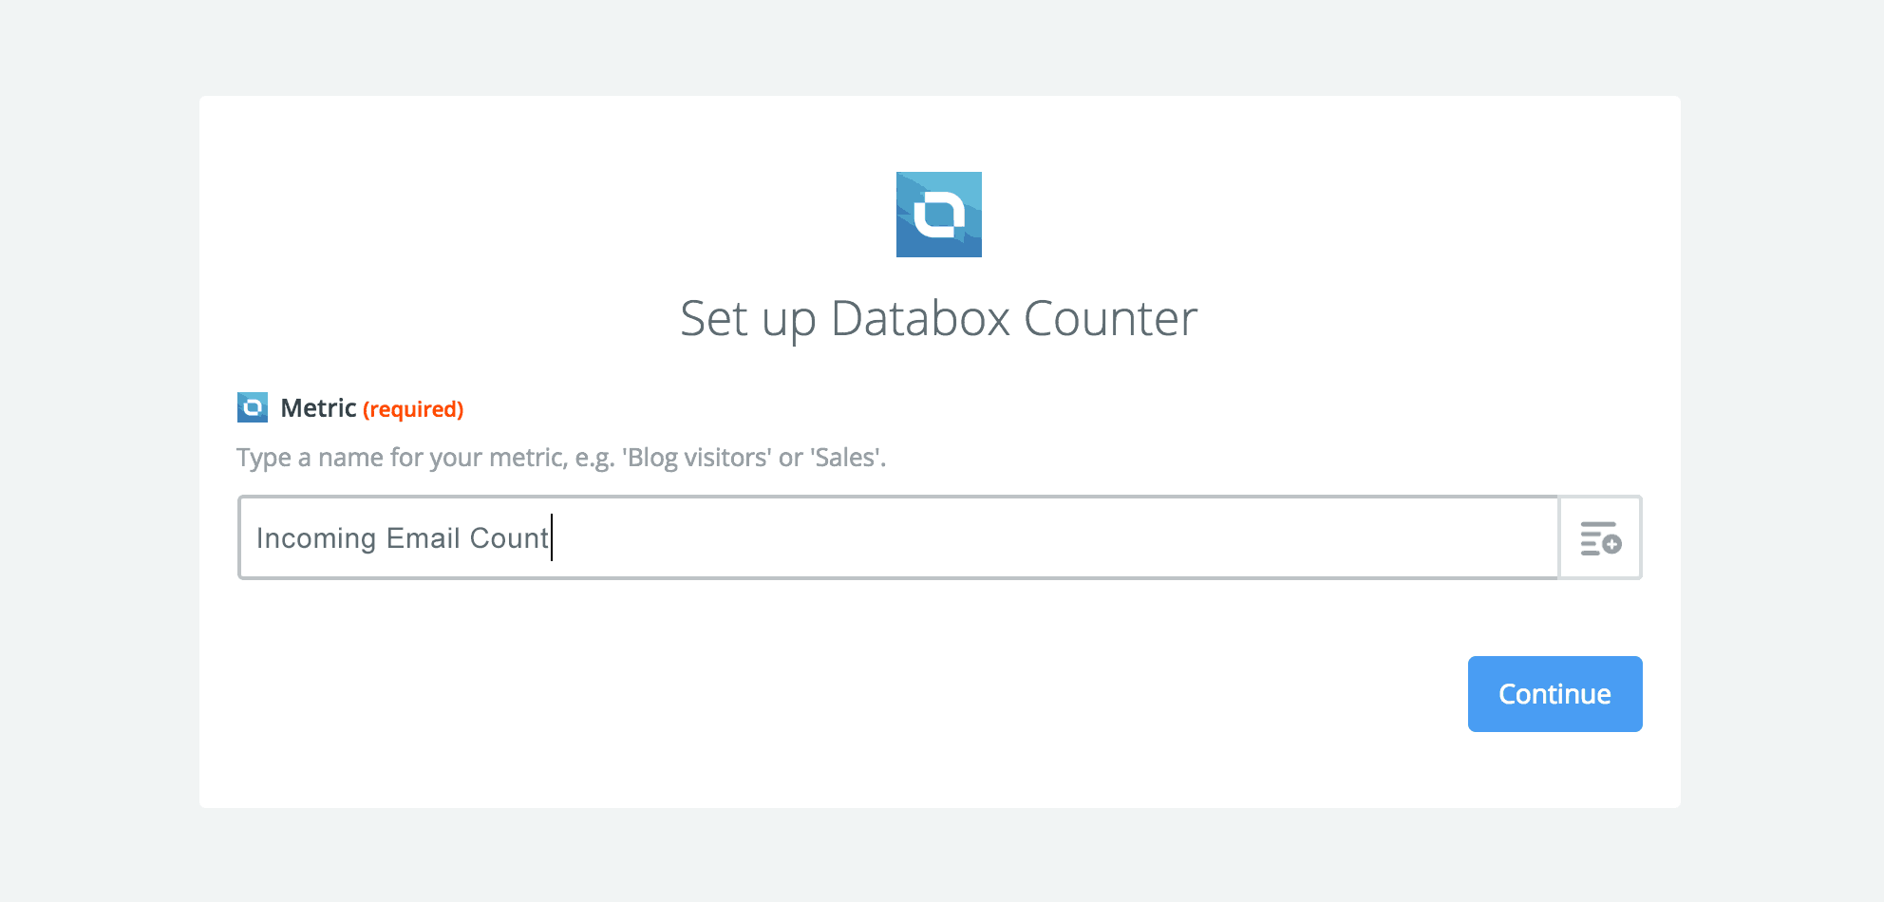1884x902 pixels.
Task: Click the "e.g." abbreviation in the hint
Action: [x=594, y=458]
